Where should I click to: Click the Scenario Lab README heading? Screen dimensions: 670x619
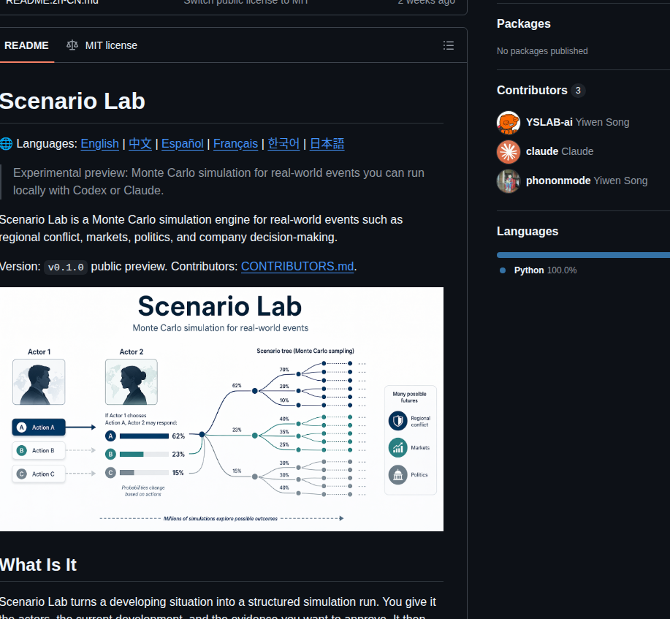tap(72, 102)
